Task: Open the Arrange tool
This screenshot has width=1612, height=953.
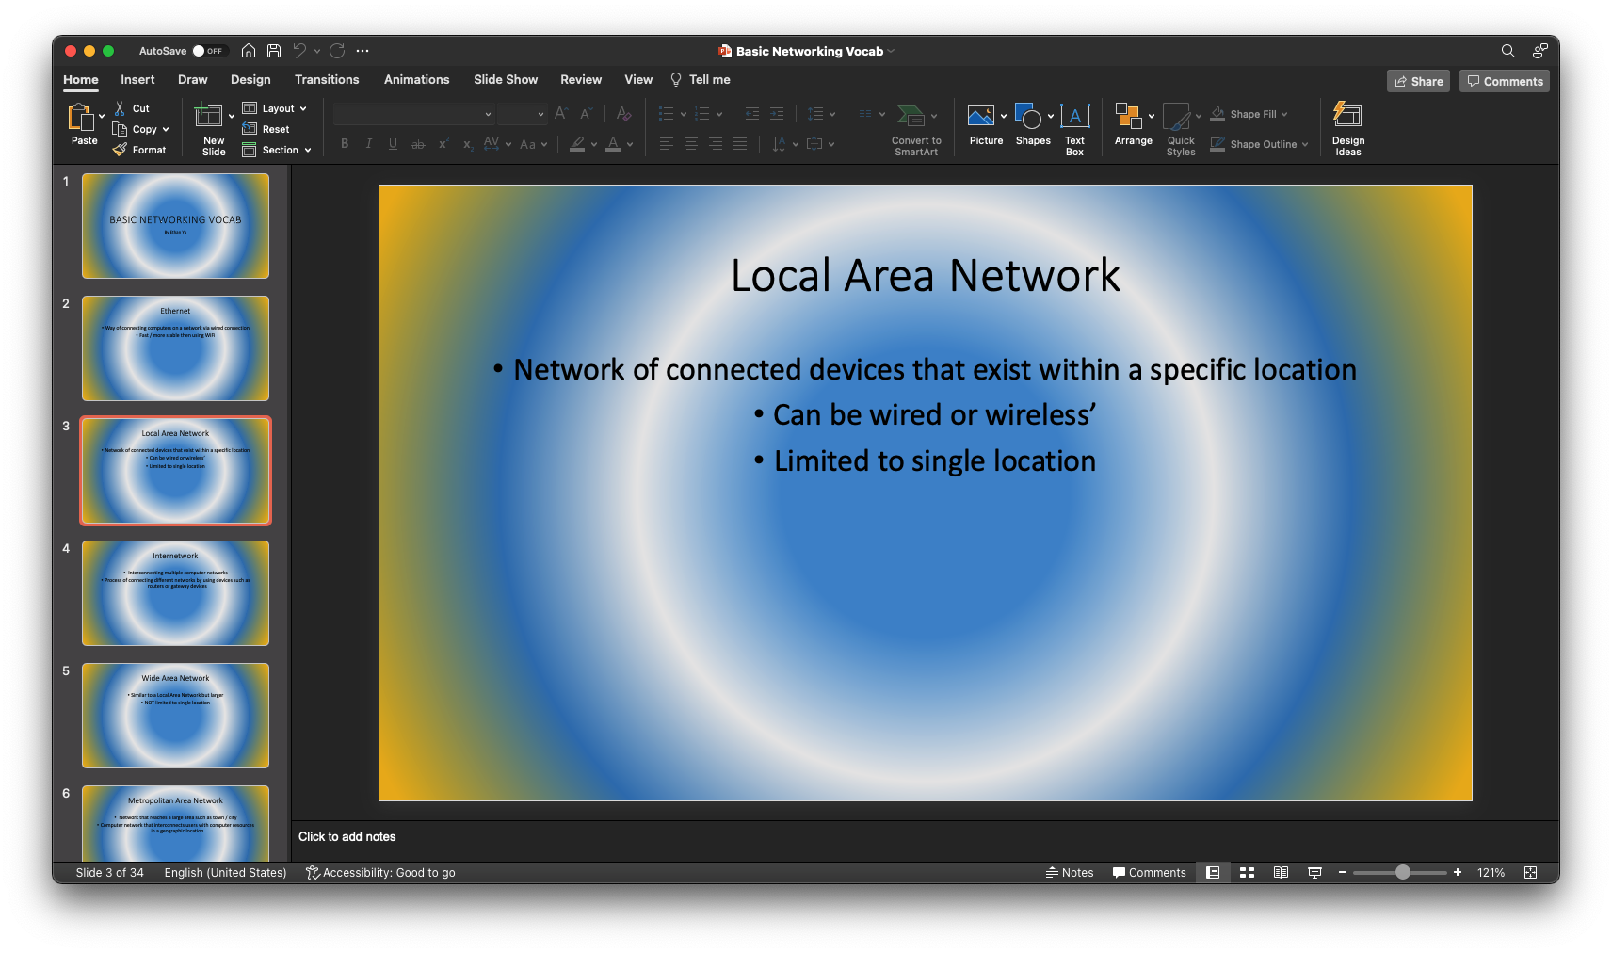Action: [1133, 125]
